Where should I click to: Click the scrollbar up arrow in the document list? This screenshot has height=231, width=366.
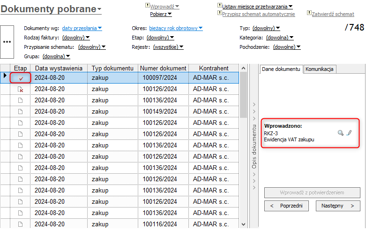244,68
